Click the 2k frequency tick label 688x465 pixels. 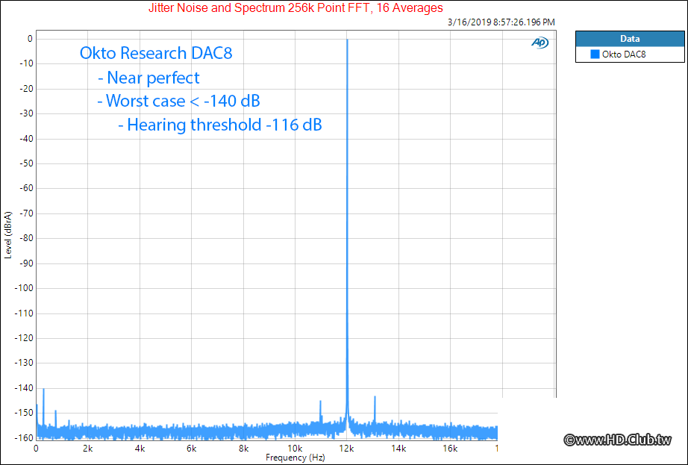tap(88, 449)
